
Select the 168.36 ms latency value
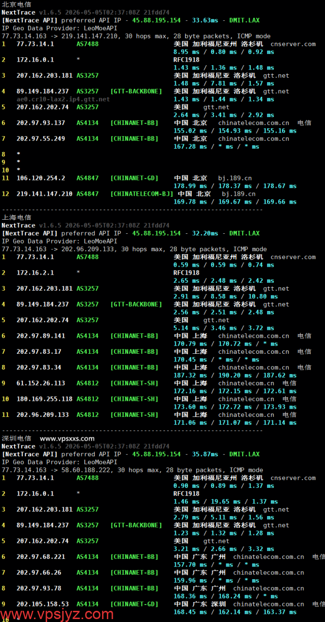click(190, 596)
